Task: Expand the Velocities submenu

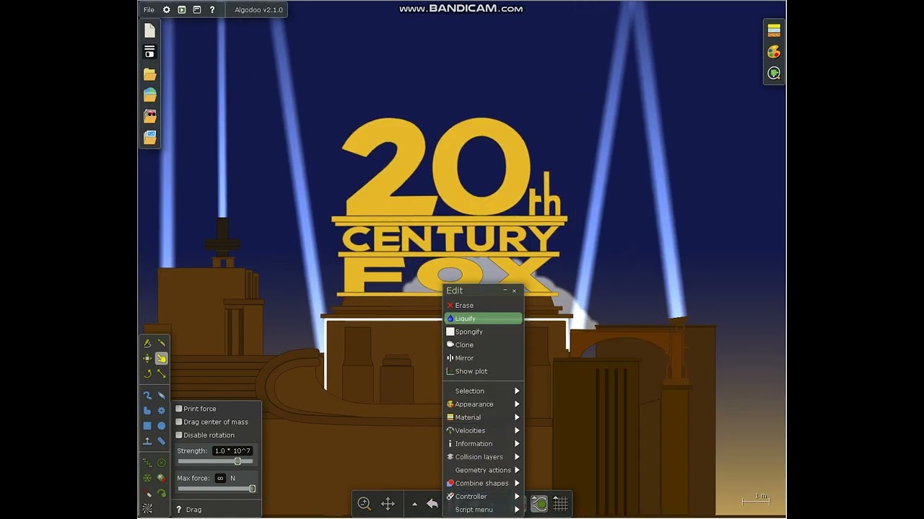Action: pyautogui.click(x=483, y=430)
